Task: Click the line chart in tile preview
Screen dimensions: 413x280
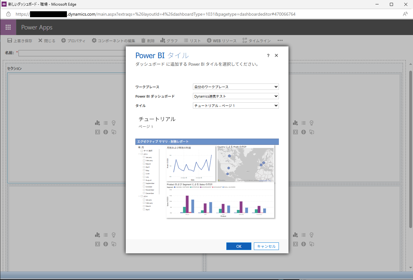Action: [191, 163]
